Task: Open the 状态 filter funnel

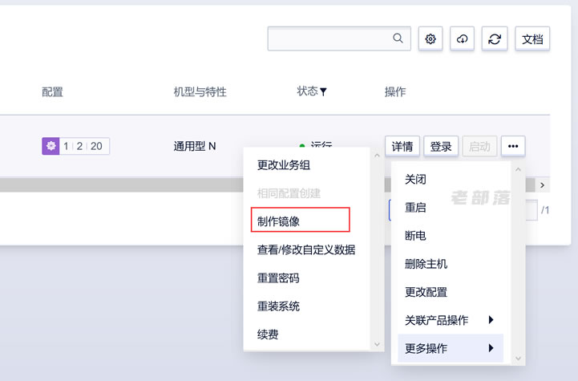Action: tap(323, 91)
